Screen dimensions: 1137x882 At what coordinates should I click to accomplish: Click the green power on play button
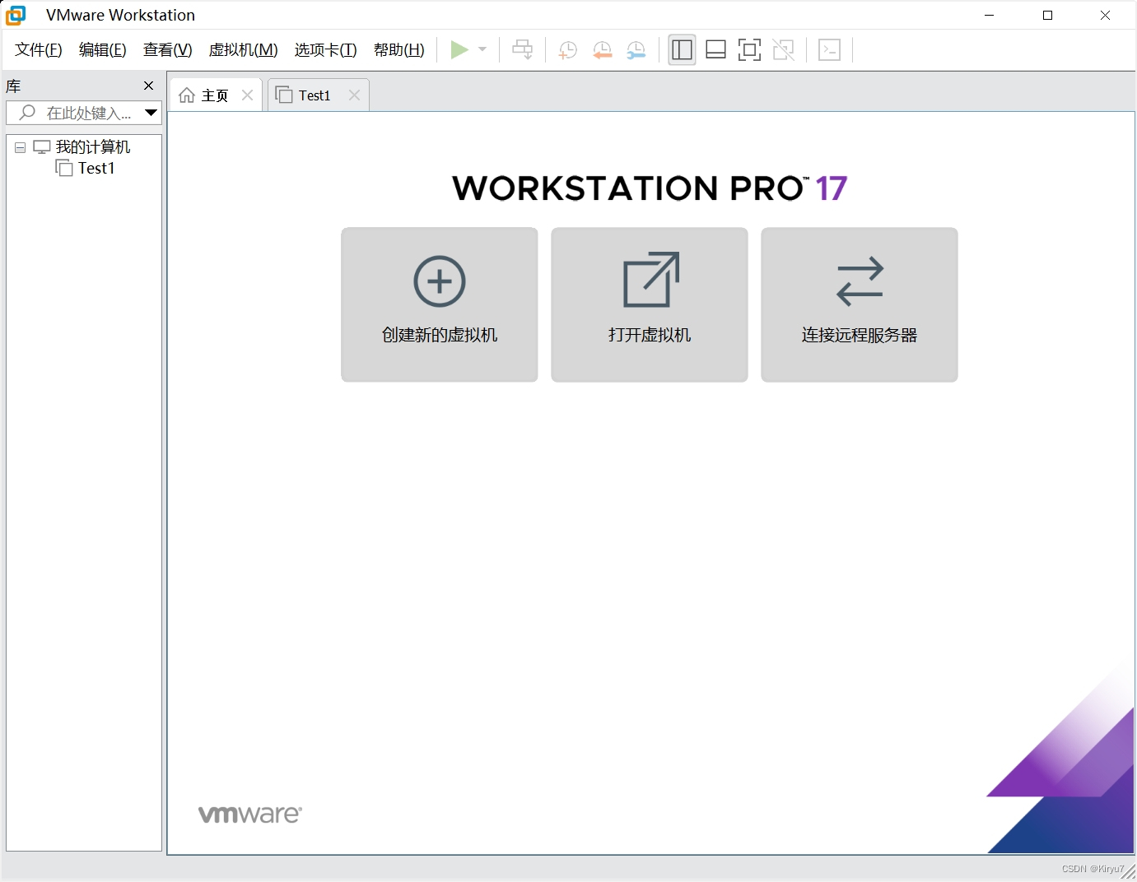459,50
